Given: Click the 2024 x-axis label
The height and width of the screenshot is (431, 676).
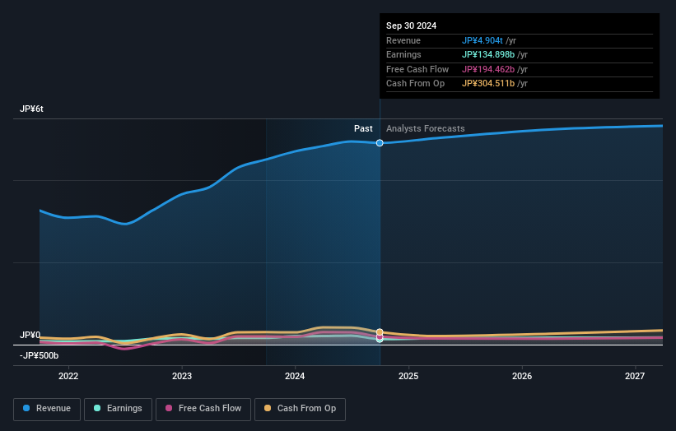Looking at the screenshot, I should click(x=295, y=376).
